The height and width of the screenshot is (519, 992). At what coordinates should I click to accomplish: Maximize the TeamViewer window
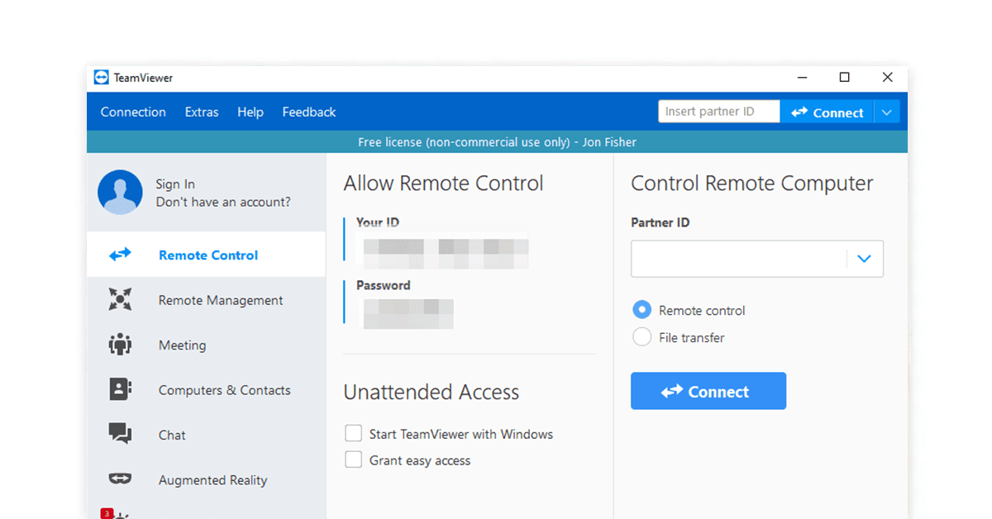(844, 78)
